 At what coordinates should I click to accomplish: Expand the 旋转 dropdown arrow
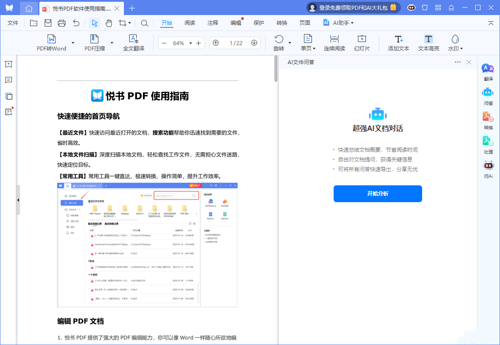(x=290, y=43)
